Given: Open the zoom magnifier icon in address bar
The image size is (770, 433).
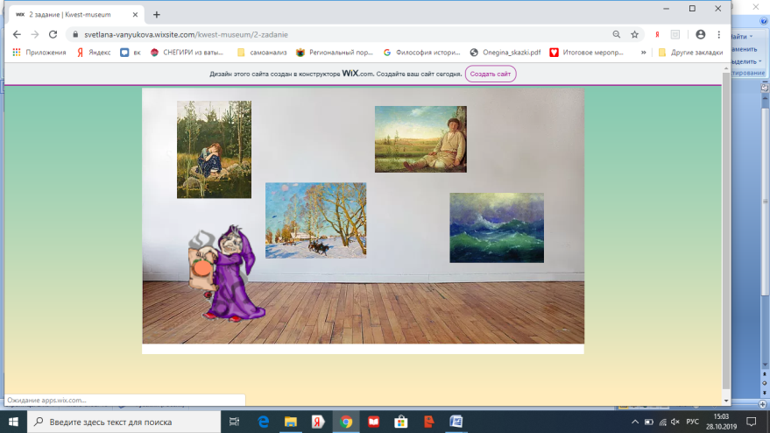Looking at the screenshot, I should click(617, 34).
